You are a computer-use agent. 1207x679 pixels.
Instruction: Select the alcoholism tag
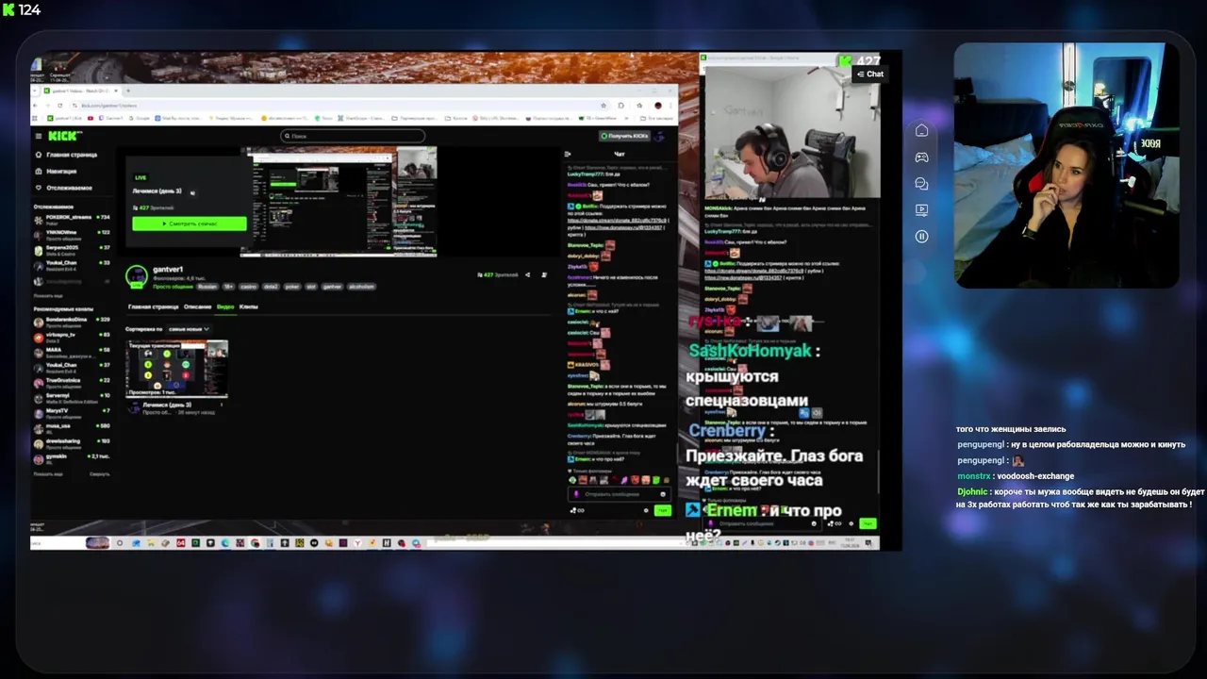(361, 286)
